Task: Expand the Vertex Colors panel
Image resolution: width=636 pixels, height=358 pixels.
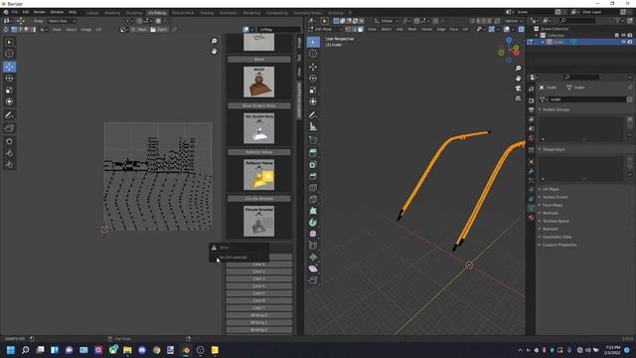Action: [x=555, y=197]
